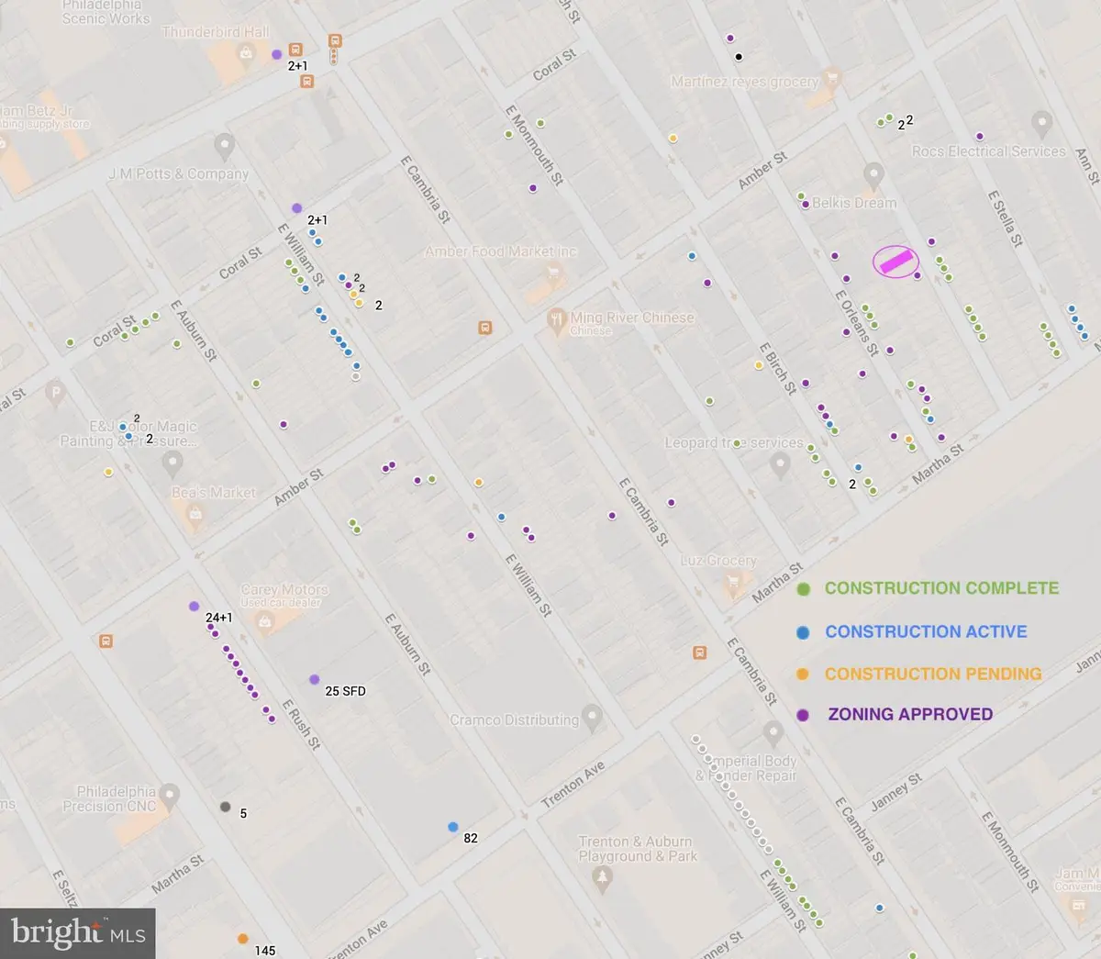The image size is (1101, 959).
Task: Select the Ming River Chinese restaurant icon
Action: coord(557,318)
